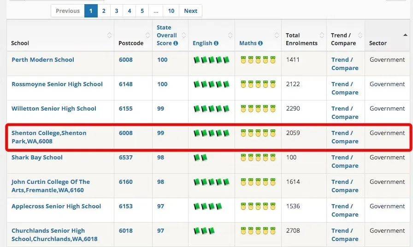Click postcode 6537 for Shark Bay
413x247 pixels.
[126, 158]
